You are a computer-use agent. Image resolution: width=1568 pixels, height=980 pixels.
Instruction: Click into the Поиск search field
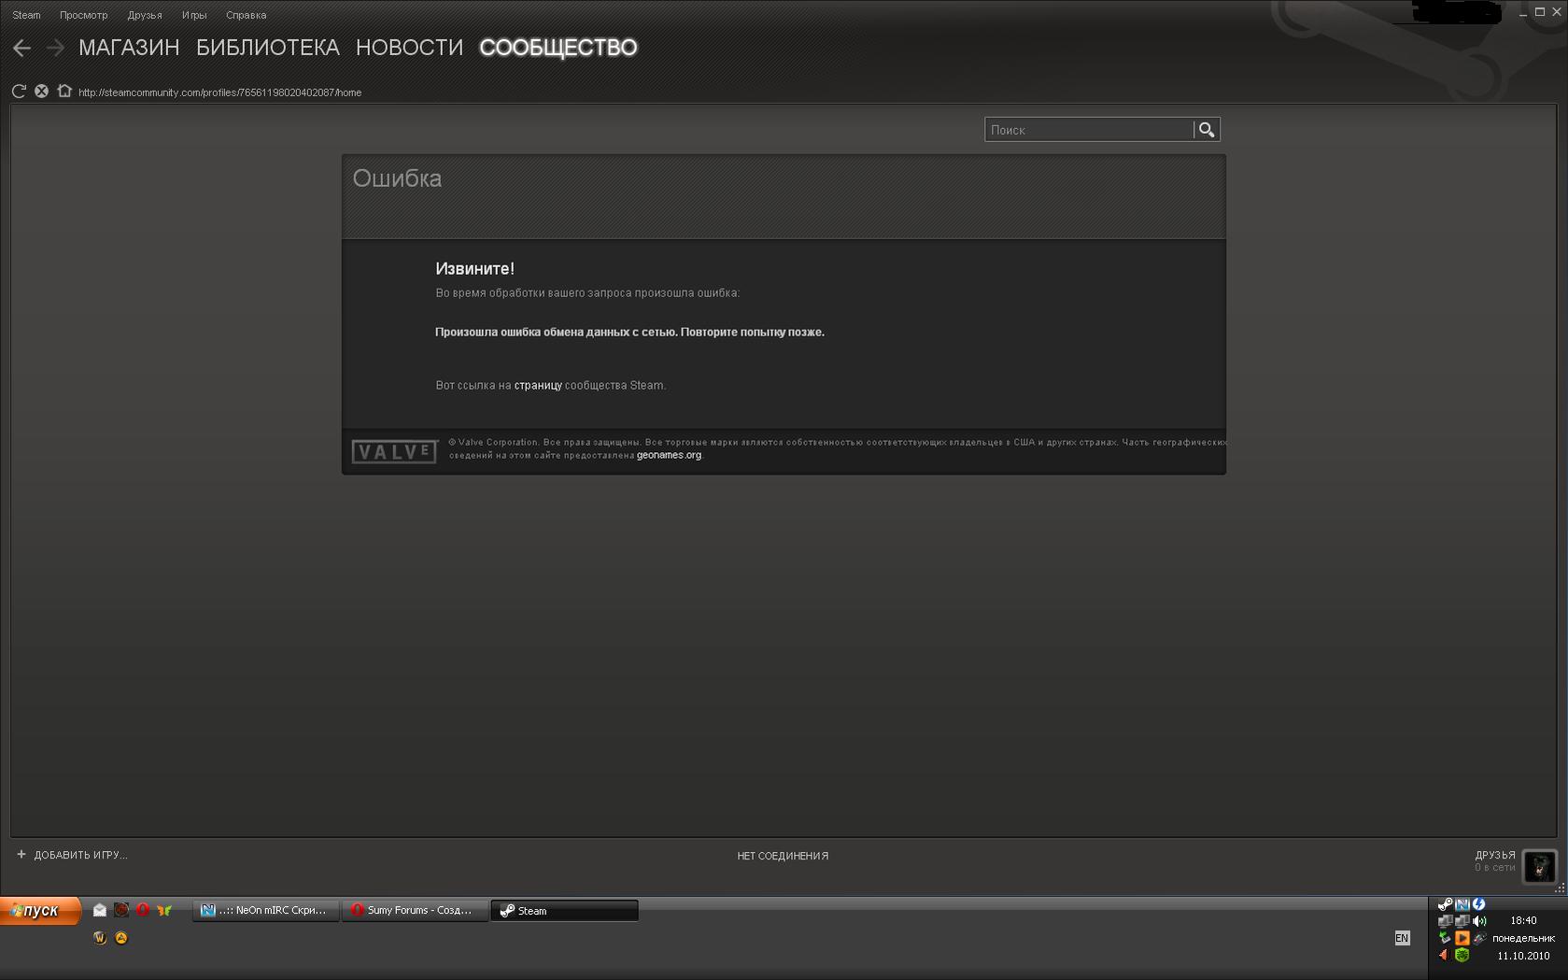(x=1088, y=130)
